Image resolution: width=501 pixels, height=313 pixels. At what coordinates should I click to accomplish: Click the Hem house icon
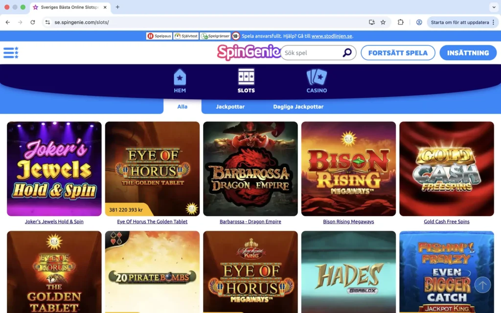[180, 77]
